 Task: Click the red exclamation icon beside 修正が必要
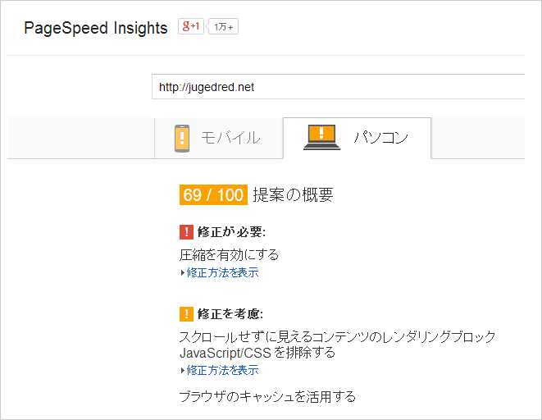click(186, 232)
